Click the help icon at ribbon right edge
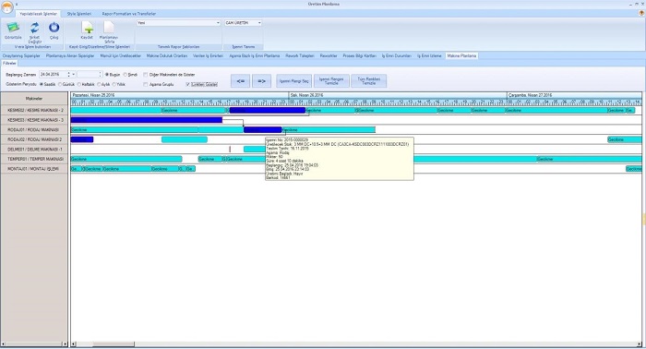Screen dimensions: 646x349 (641, 14)
